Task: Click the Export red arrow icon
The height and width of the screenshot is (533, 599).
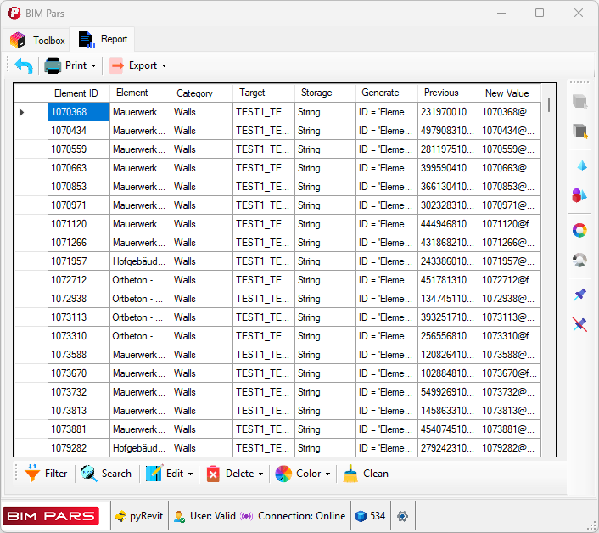Action: pyautogui.click(x=117, y=65)
